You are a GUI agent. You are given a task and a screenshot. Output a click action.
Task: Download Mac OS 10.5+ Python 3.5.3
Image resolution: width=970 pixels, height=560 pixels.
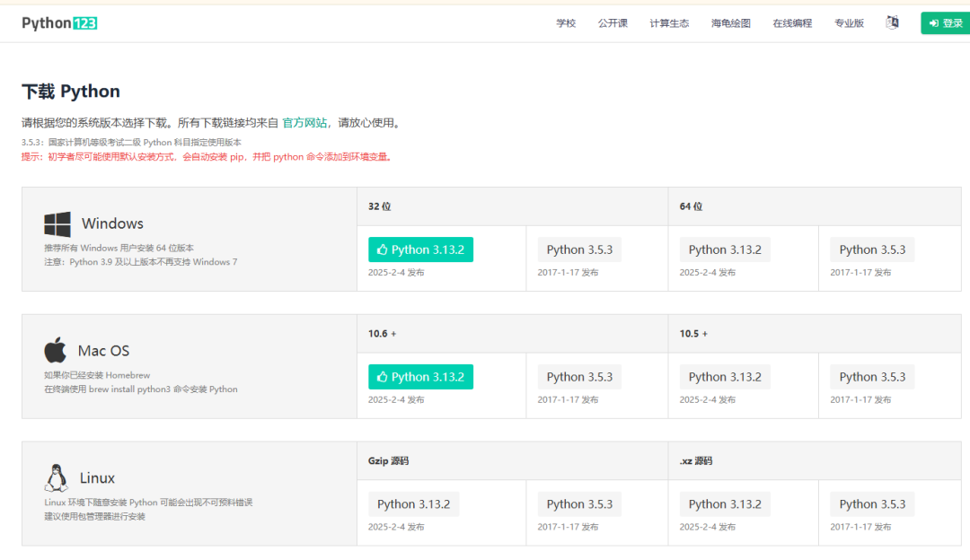pos(872,377)
